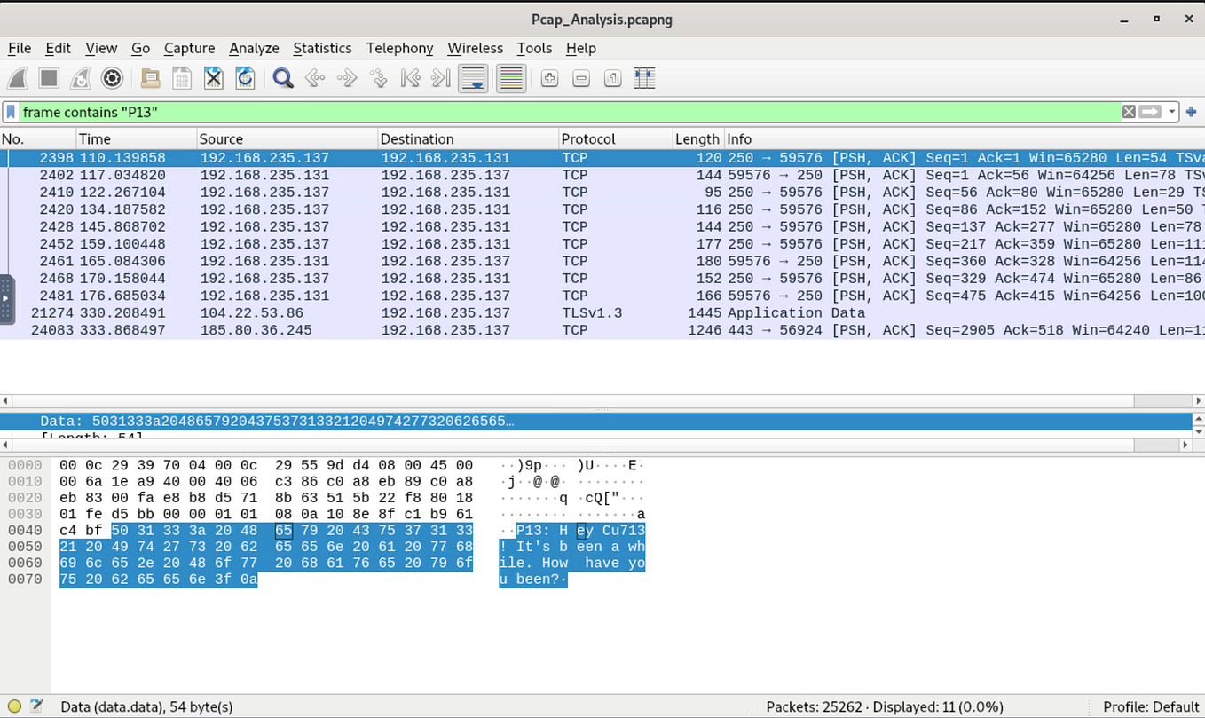
Task: Open the Telephony menu
Action: 399,48
